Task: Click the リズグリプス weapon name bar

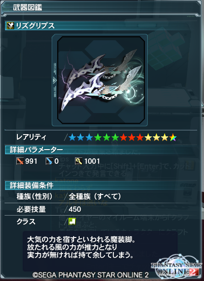Action: coord(101,26)
